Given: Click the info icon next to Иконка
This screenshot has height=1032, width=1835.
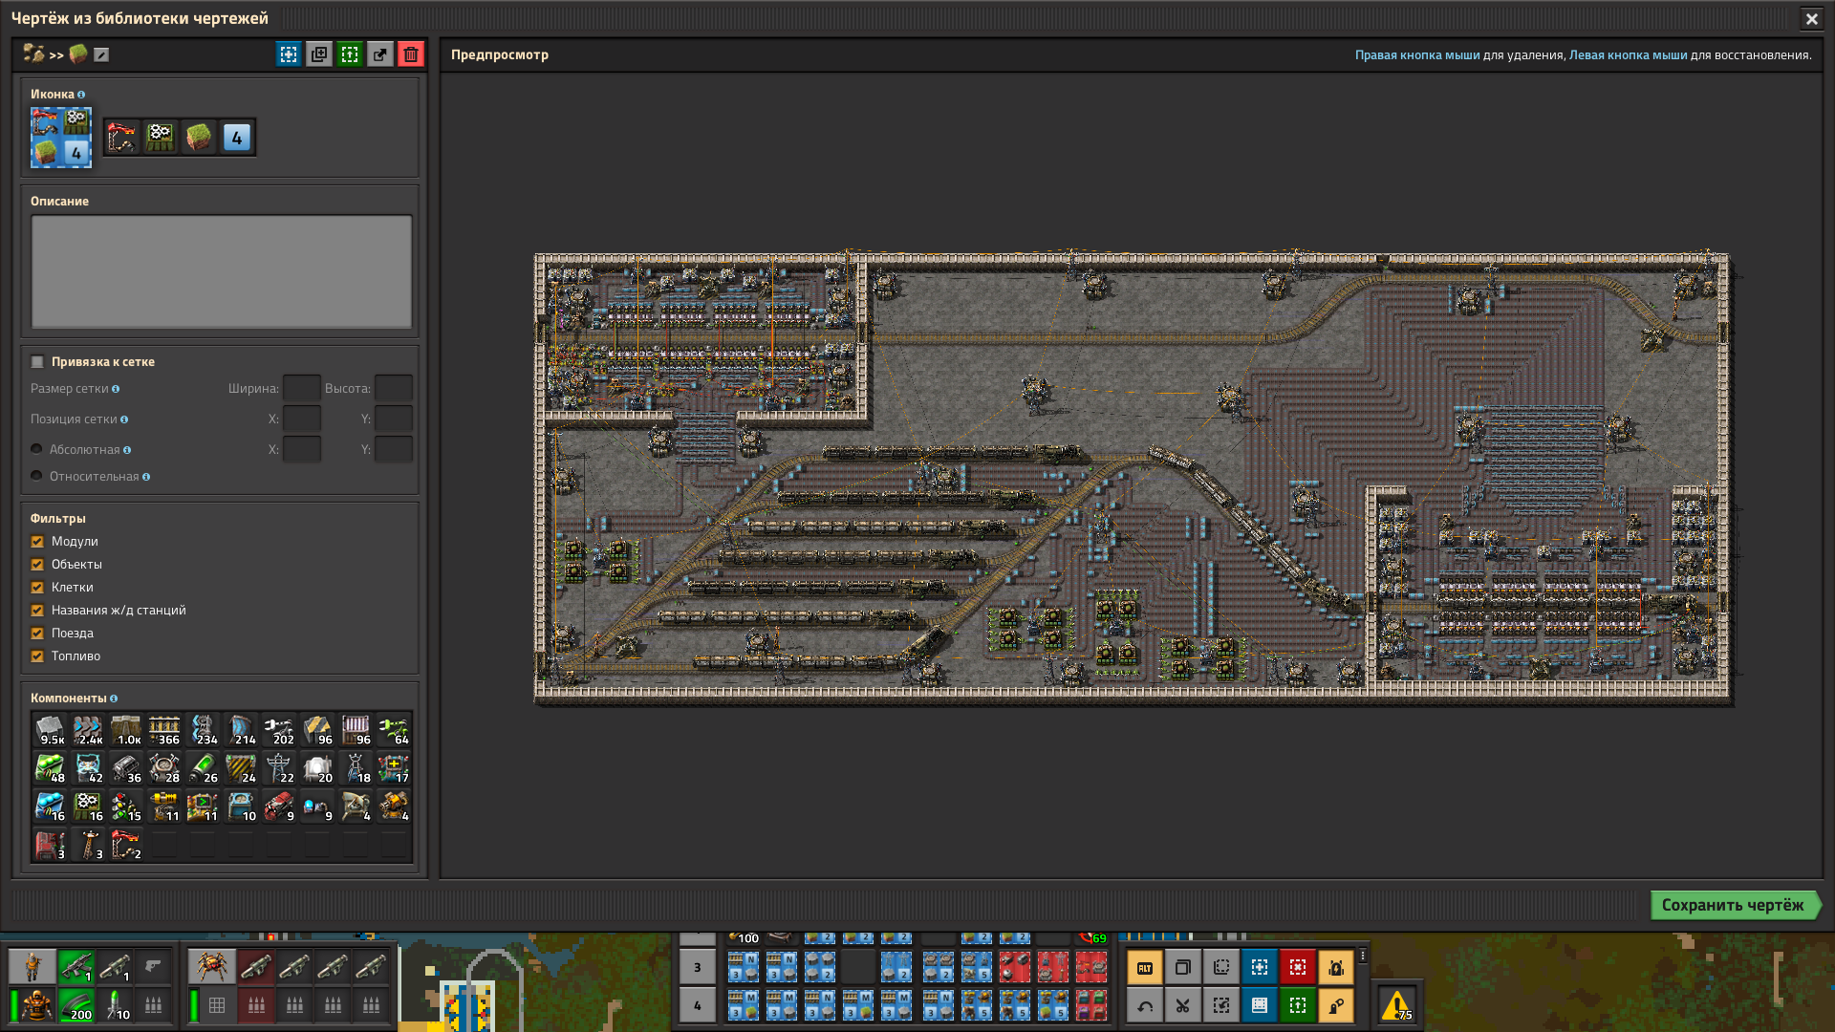Looking at the screenshot, I should 81,95.
